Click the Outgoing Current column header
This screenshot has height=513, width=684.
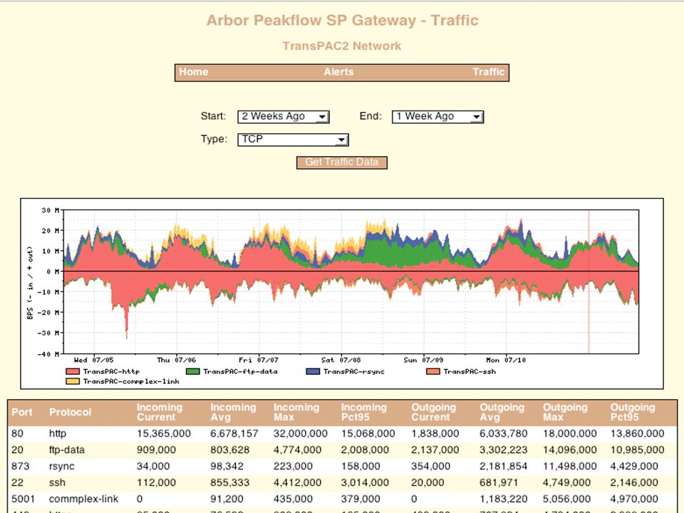pyautogui.click(x=434, y=413)
